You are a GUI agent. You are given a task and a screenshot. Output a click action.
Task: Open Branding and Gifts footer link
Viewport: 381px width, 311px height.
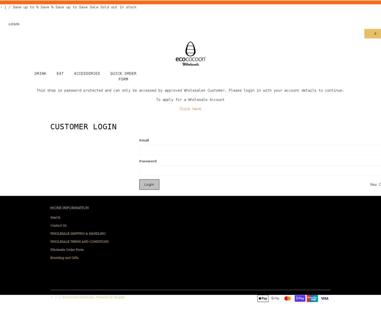click(x=64, y=258)
